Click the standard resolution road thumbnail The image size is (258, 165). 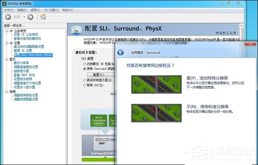coord(157,113)
